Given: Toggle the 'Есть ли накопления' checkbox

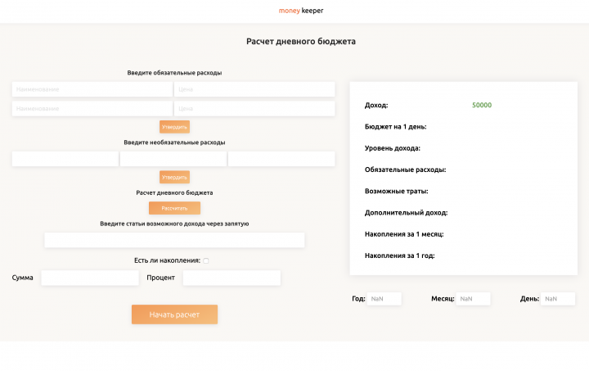Looking at the screenshot, I should [x=206, y=260].
